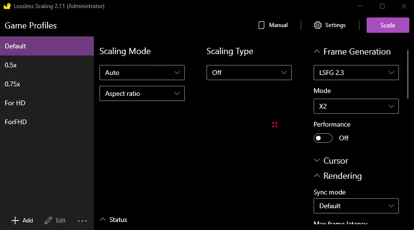
Task: Open the Auto scaling mode dropdown
Action: pos(142,73)
